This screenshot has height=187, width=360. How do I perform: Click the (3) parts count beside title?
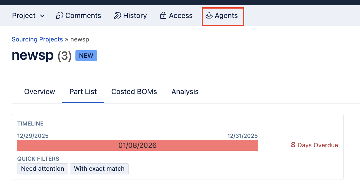coord(65,56)
